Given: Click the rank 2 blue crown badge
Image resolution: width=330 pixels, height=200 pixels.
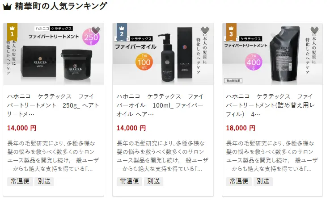Looking at the screenshot, I should [x=122, y=32].
